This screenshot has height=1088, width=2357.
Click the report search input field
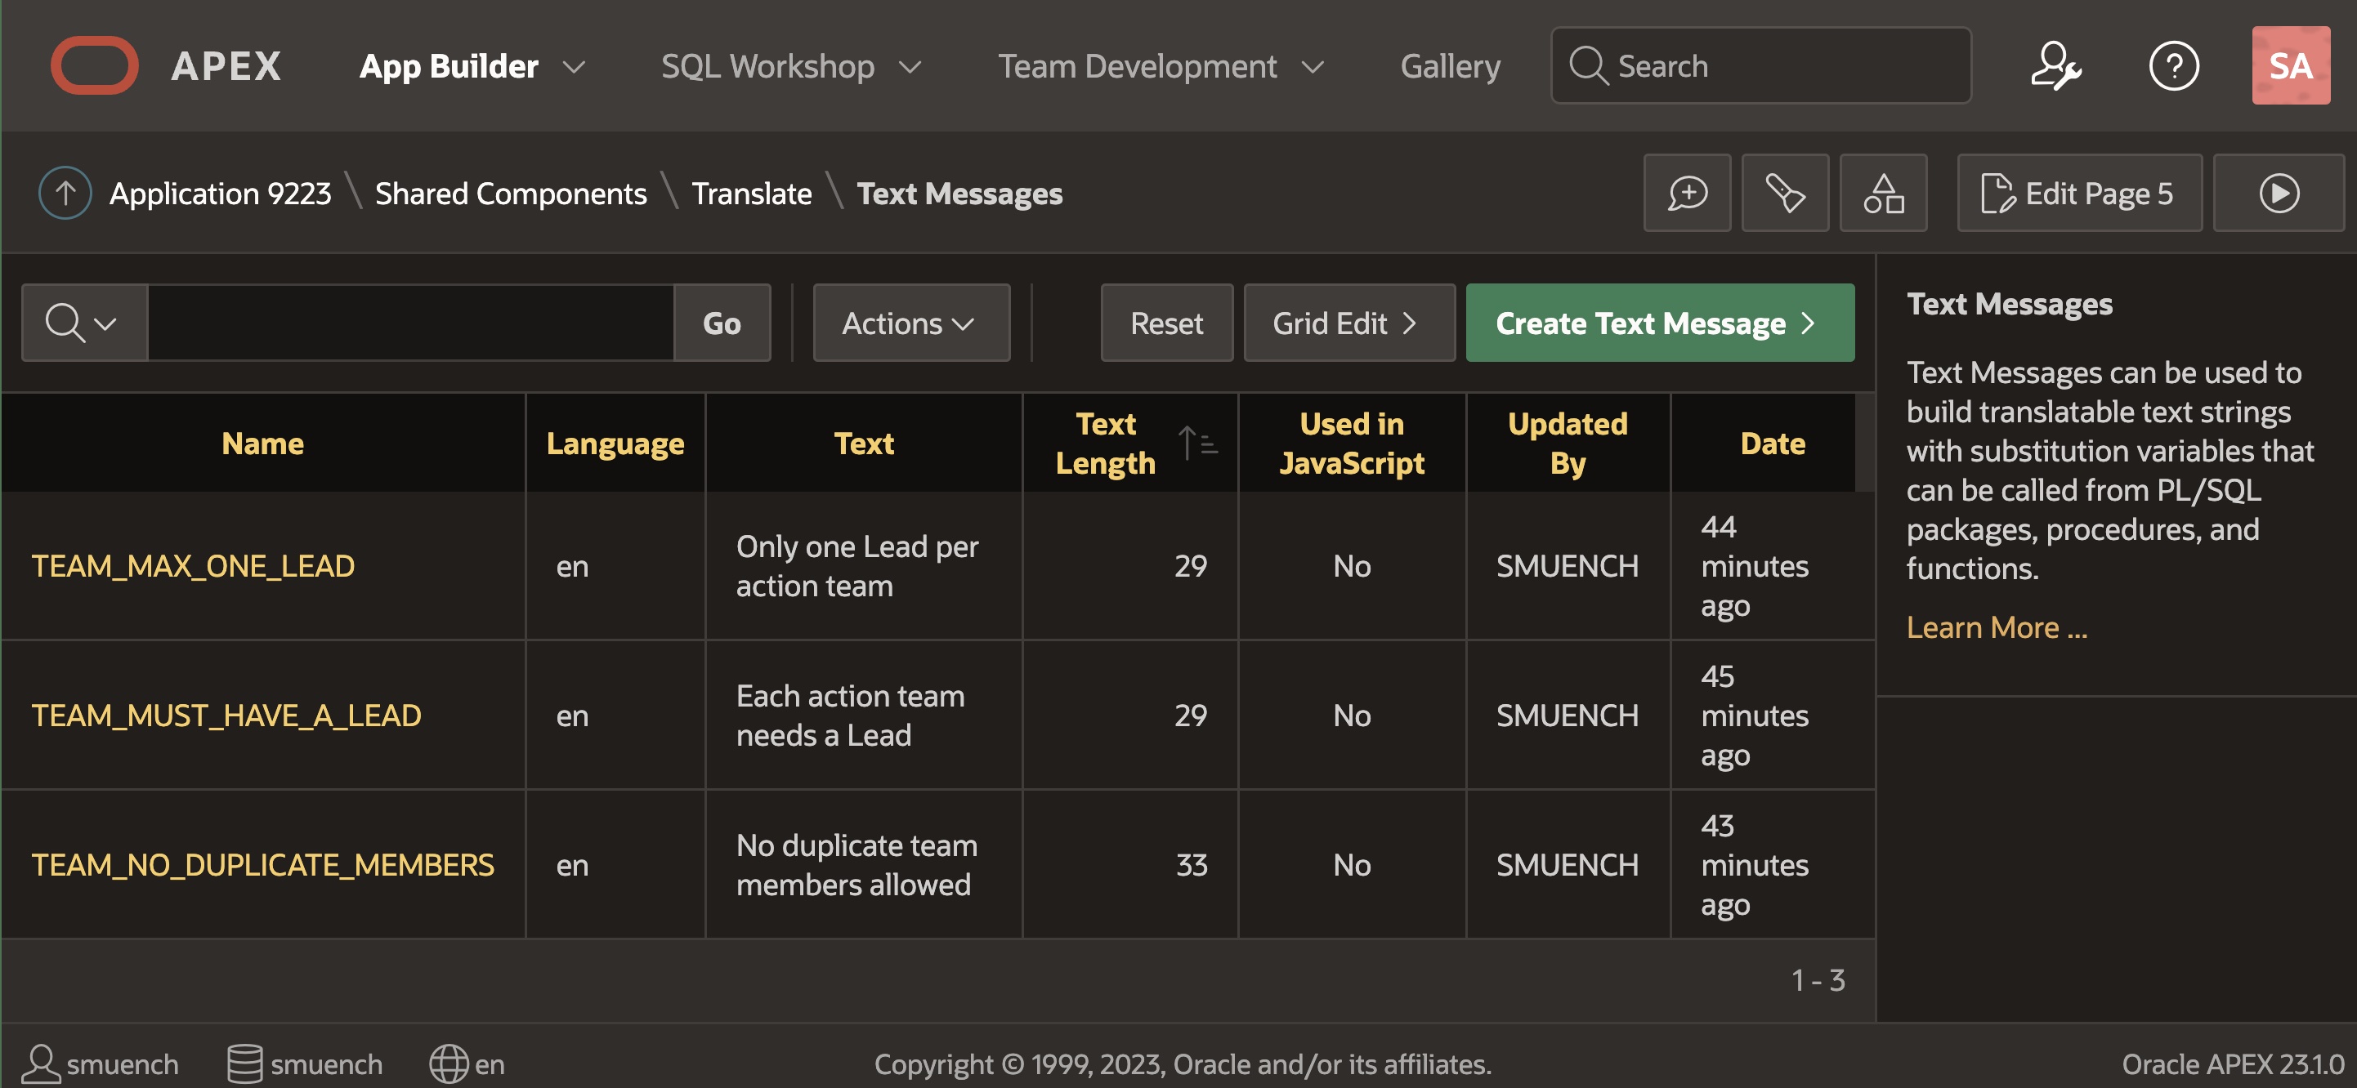pyautogui.click(x=411, y=323)
